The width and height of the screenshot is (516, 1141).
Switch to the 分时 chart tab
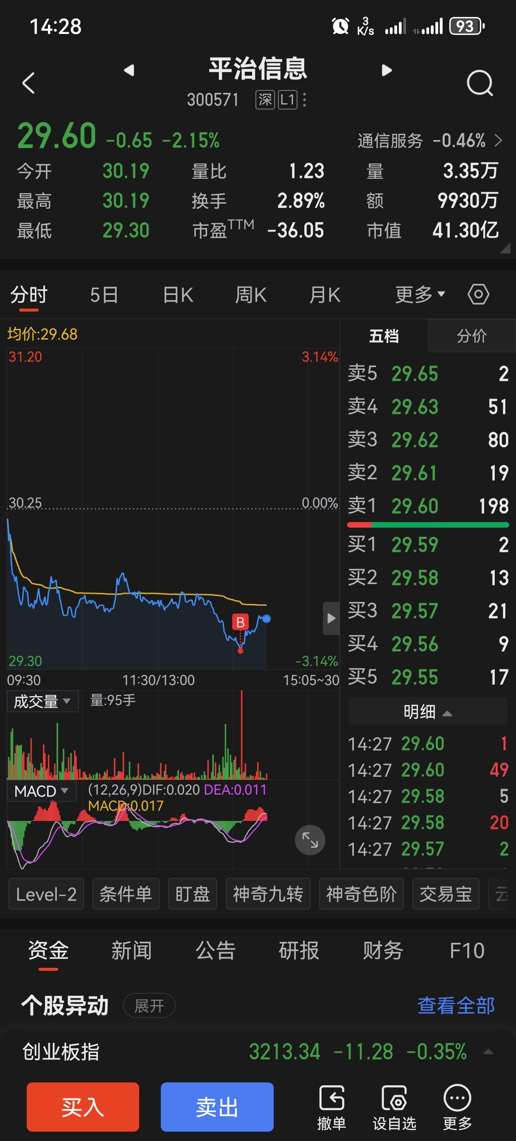(29, 295)
